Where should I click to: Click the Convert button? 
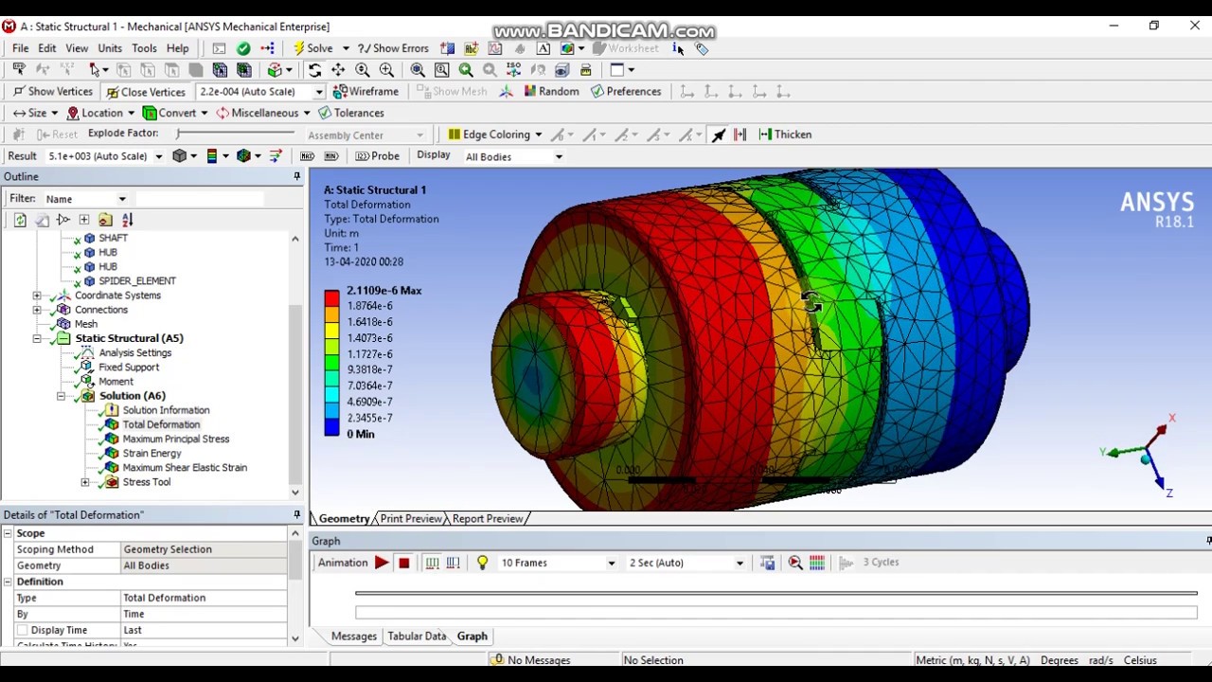pyautogui.click(x=169, y=113)
